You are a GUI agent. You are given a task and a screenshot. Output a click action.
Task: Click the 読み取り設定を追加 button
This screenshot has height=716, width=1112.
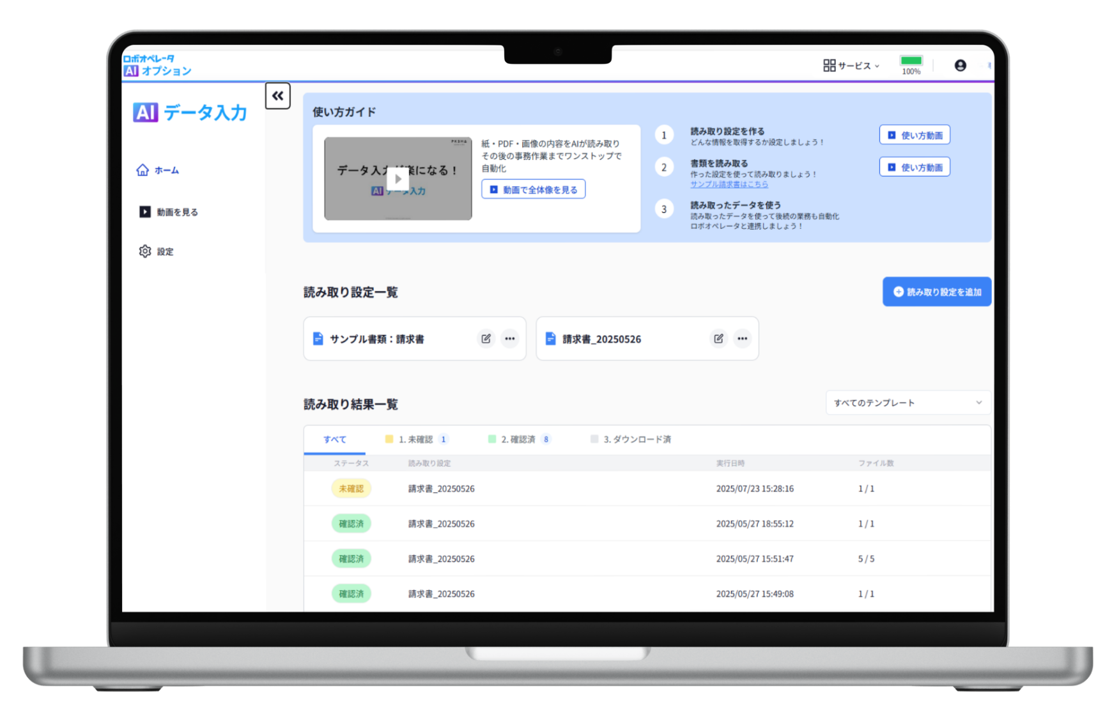pyautogui.click(x=936, y=292)
